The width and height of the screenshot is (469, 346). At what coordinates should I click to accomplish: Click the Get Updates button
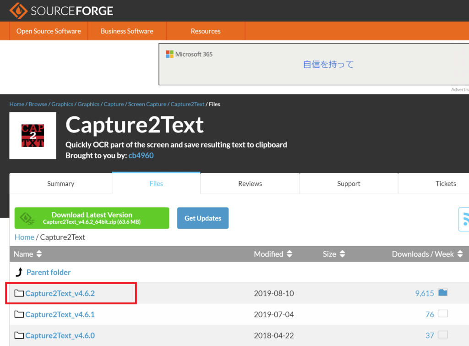tap(203, 218)
